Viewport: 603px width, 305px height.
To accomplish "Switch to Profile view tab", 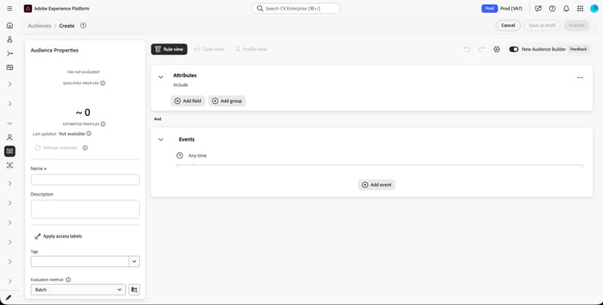I will click(250, 49).
